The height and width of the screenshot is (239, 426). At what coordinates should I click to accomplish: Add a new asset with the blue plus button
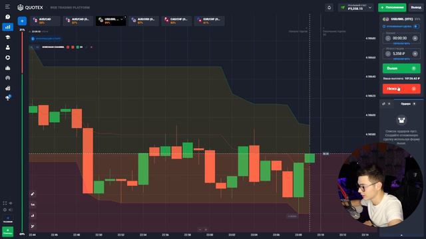coord(22,21)
